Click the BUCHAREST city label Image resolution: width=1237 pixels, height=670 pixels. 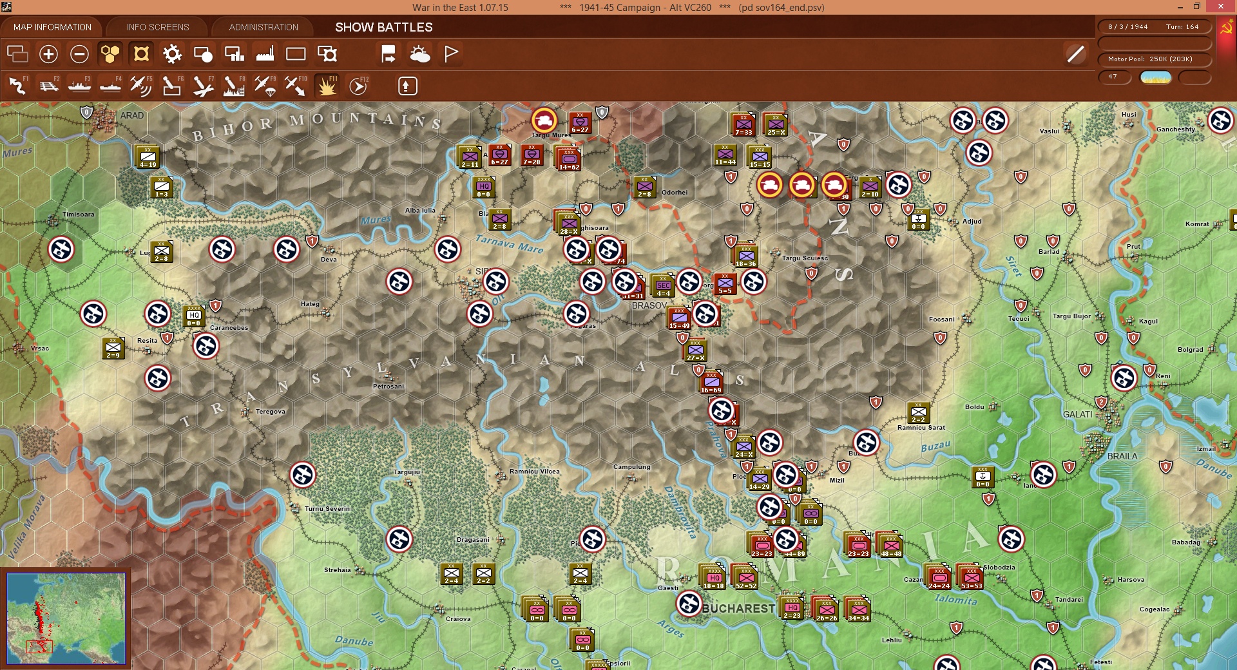pyautogui.click(x=738, y=608)
